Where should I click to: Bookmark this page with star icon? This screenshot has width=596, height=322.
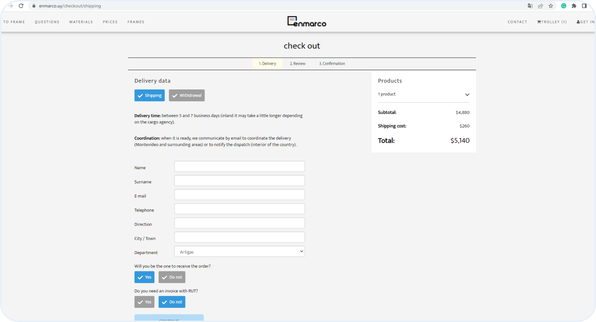pos(551,6)
